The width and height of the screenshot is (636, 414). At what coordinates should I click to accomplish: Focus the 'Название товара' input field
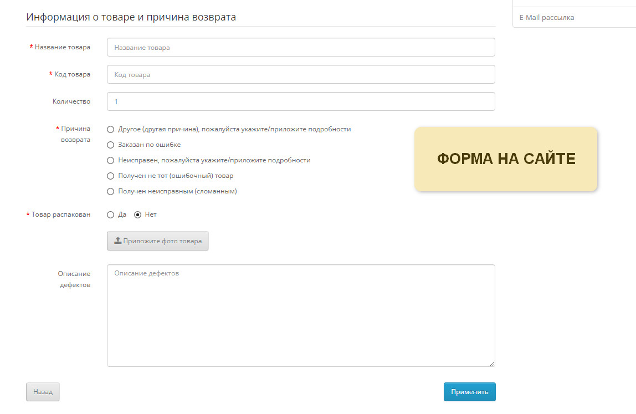[301, 47]
